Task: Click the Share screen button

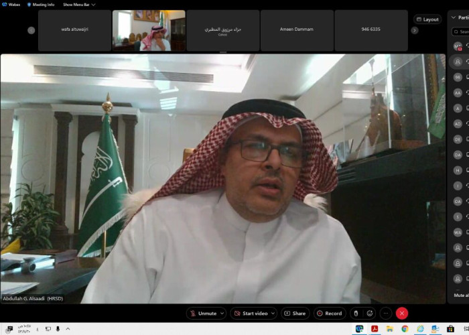Action: pos(295,313)
